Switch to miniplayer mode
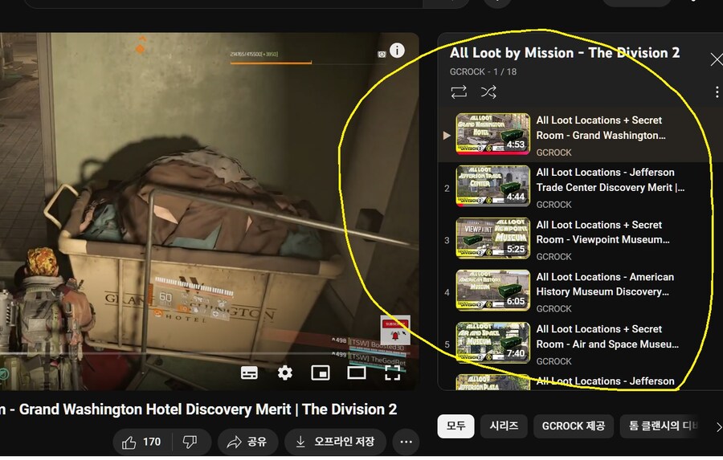 pos(321,372)
